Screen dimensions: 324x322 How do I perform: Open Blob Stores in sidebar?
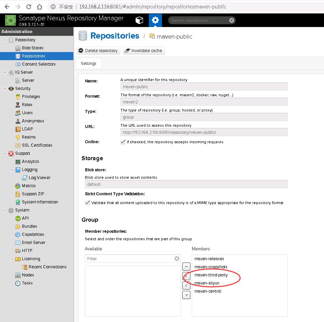(33, 48)
